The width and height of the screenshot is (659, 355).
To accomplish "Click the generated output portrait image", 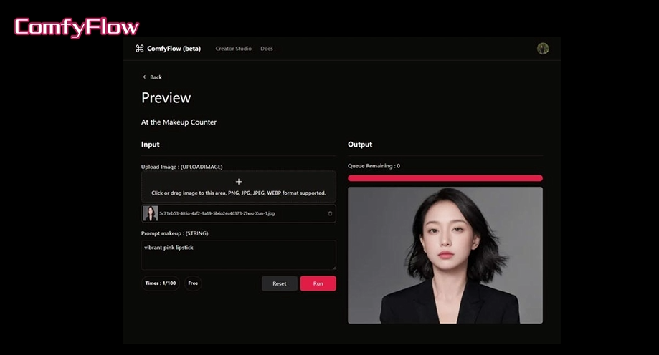I will (445, 255).
